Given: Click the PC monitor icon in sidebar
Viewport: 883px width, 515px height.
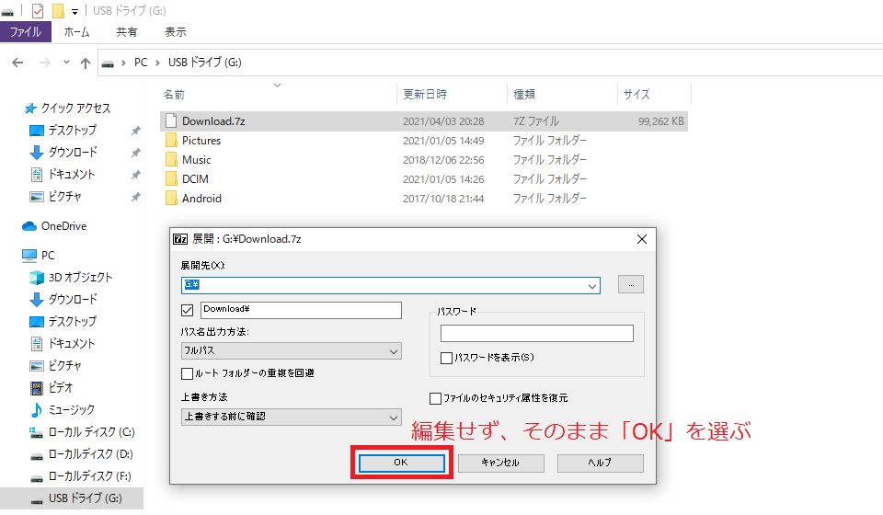Looking at the screenshot, I should 29,256.
